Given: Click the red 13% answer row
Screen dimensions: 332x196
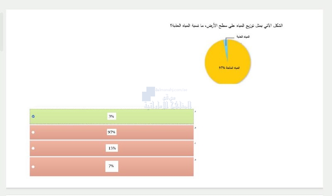Looking at the screenshot, I should 112,148.
